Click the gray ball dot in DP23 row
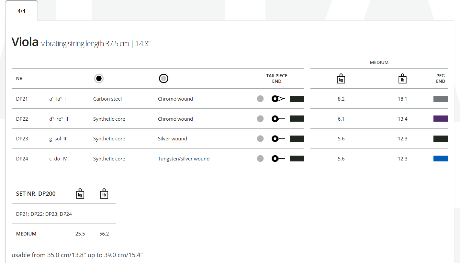This screenshot has width=460, height=263. point(260,139)
